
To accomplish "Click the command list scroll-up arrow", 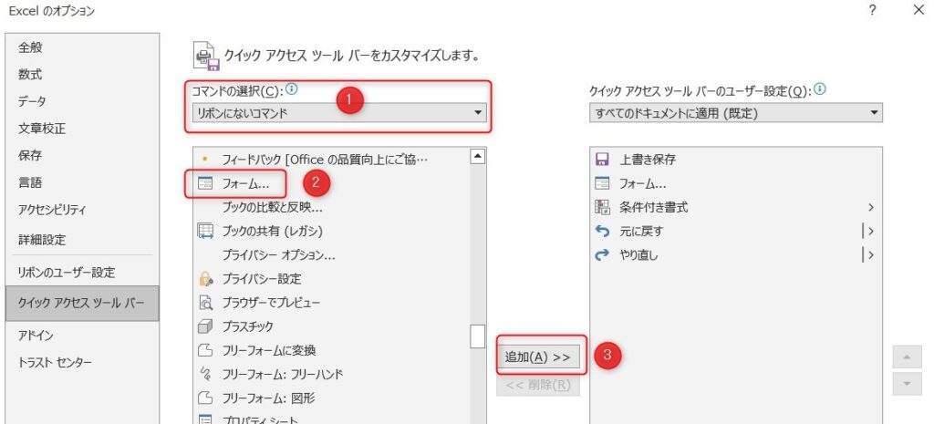I will [477, 157].
